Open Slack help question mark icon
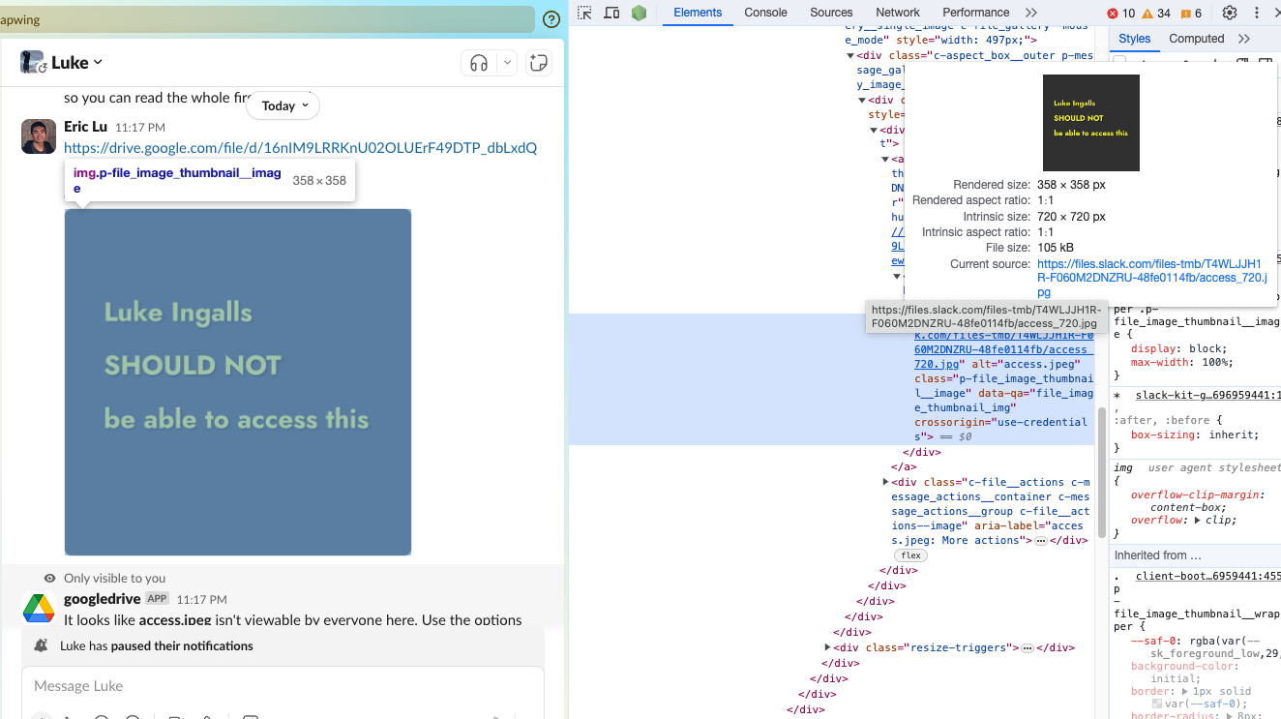Viewport: 1281px width, 719px height. click(551, 19)
